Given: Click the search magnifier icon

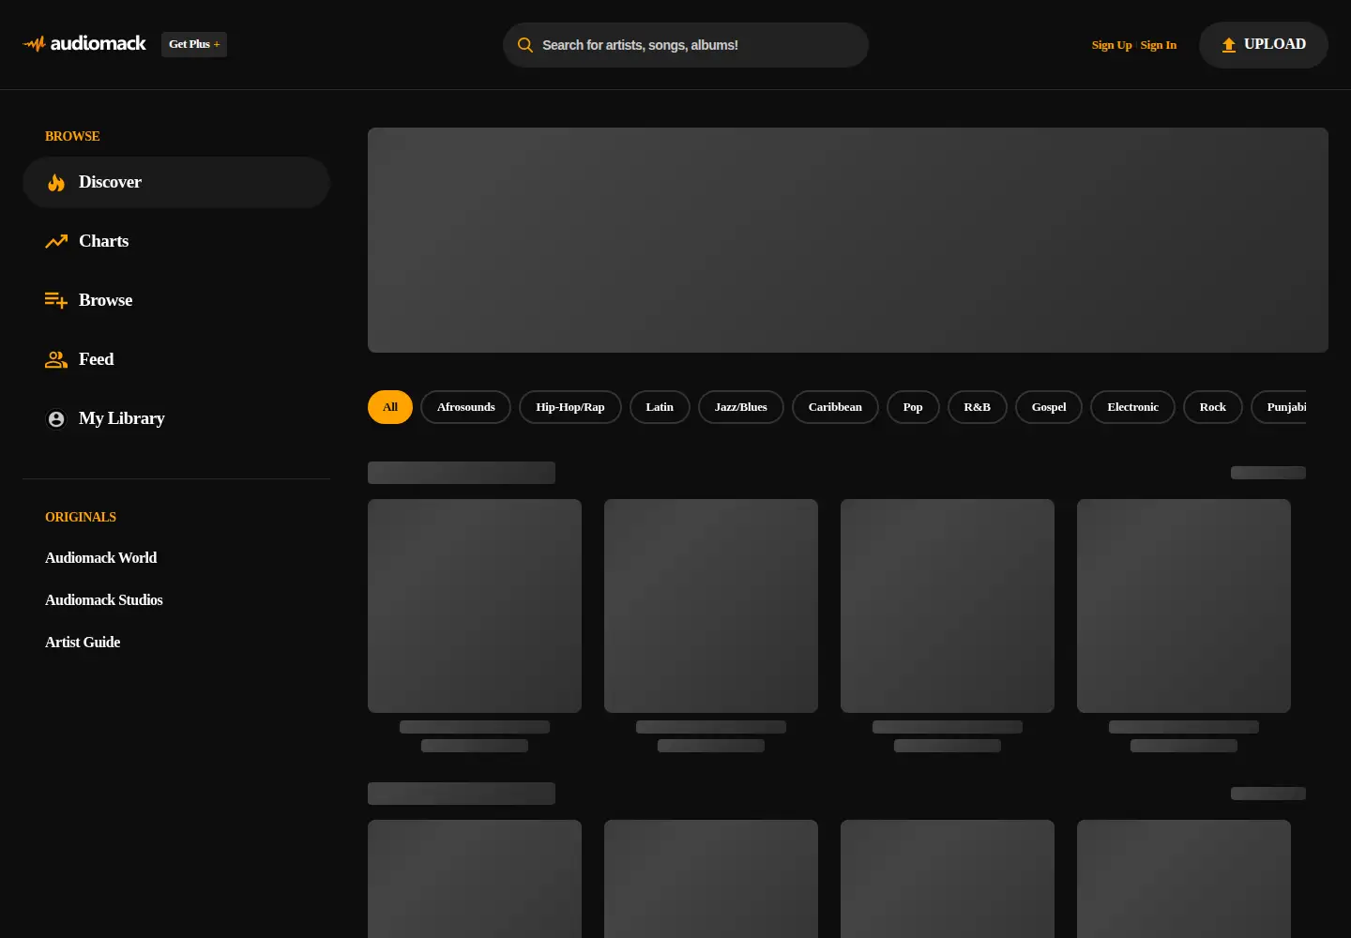Looking at the screenshot, I should [525, 45].
